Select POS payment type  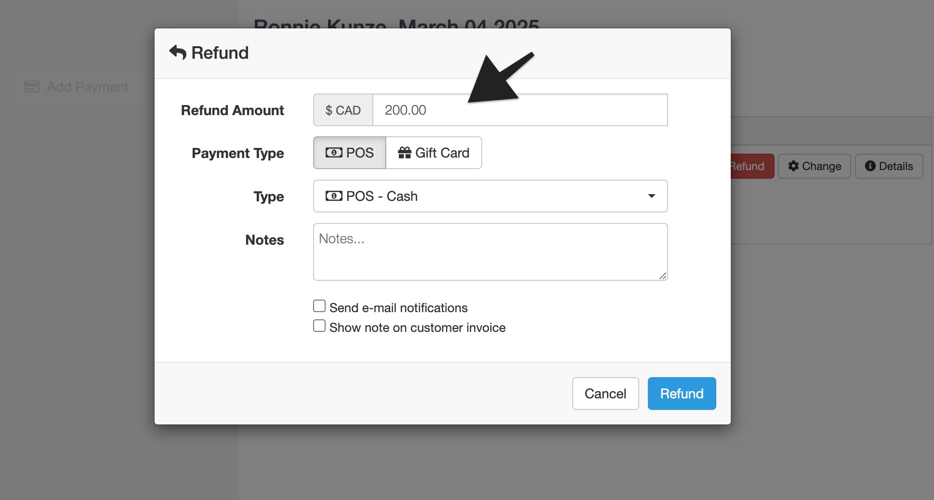point(350,153)
